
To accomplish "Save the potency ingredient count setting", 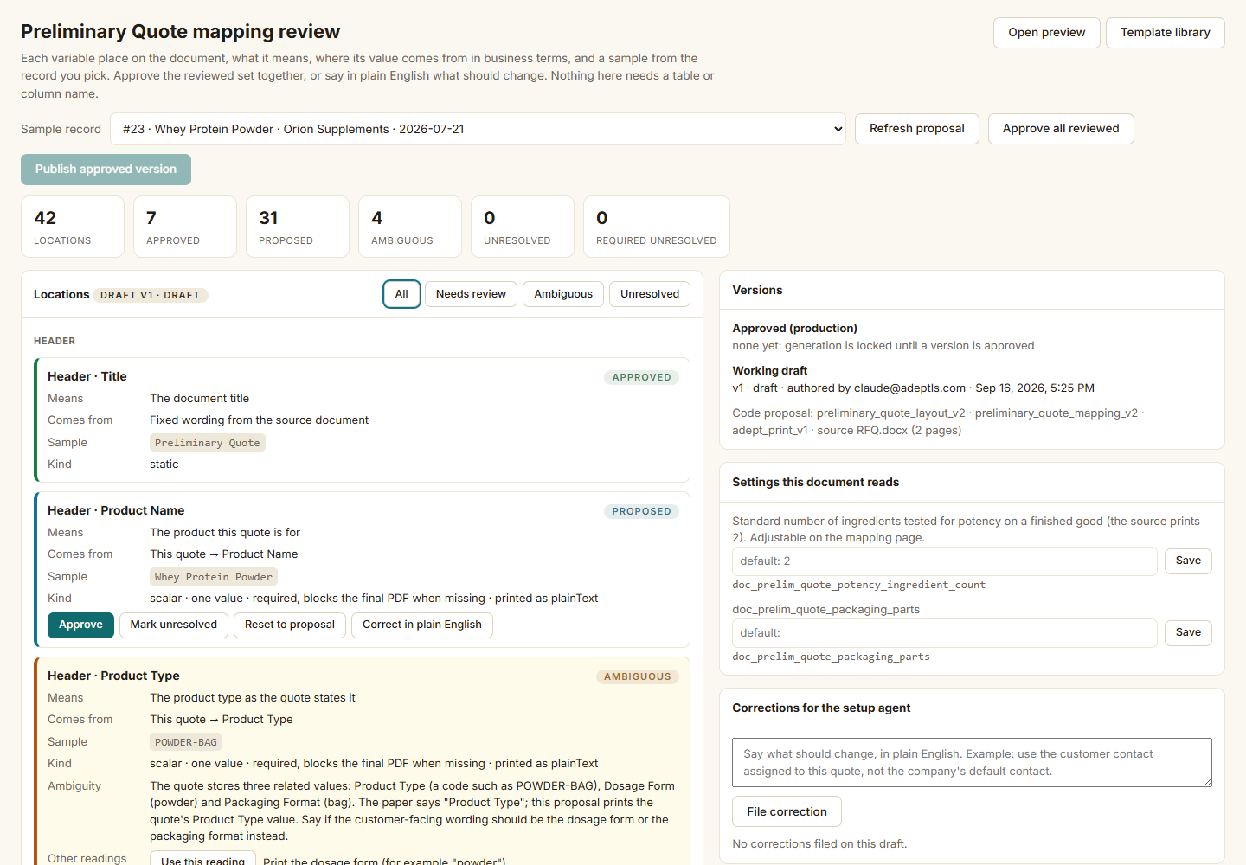I will [1188, 561].
